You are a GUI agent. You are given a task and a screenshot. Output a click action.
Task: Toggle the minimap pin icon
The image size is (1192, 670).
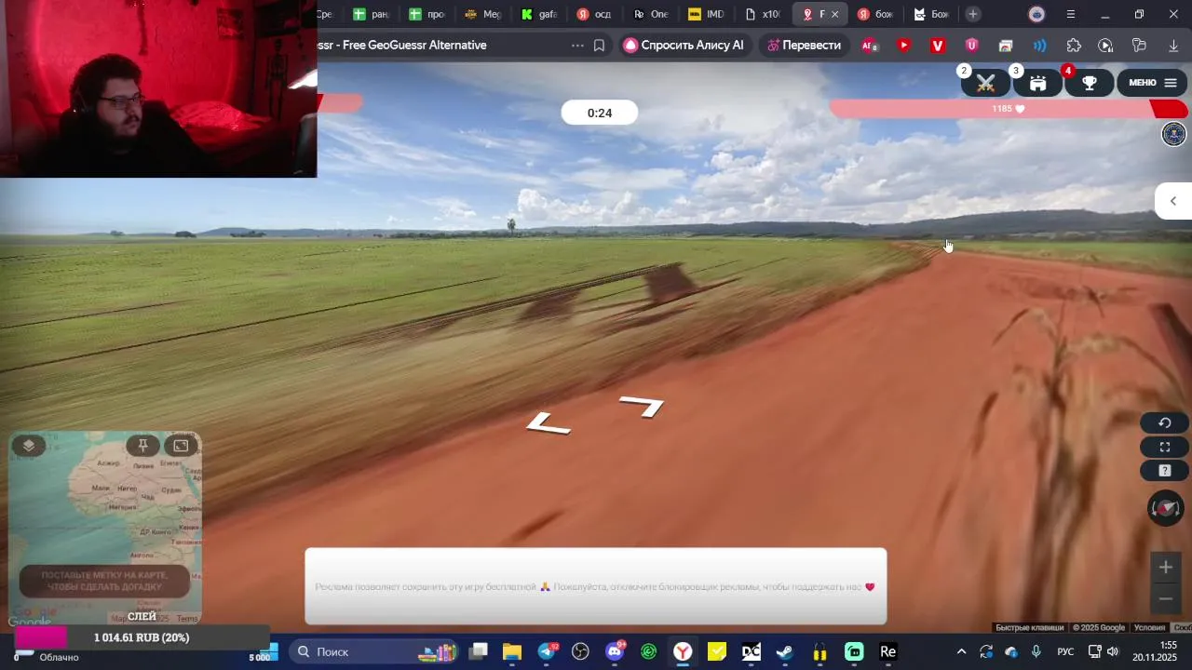142,446
